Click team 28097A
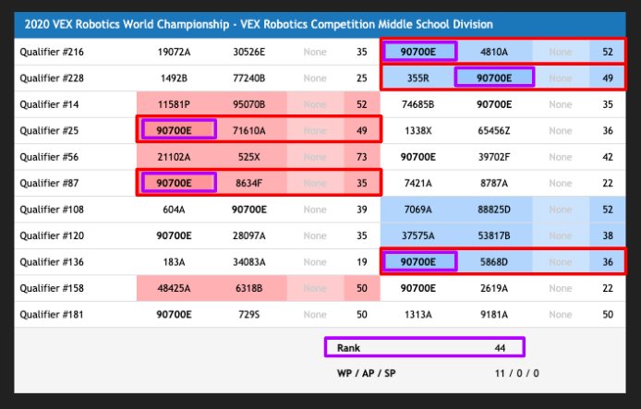Screen dimensions: 641x409 [249, 235]
